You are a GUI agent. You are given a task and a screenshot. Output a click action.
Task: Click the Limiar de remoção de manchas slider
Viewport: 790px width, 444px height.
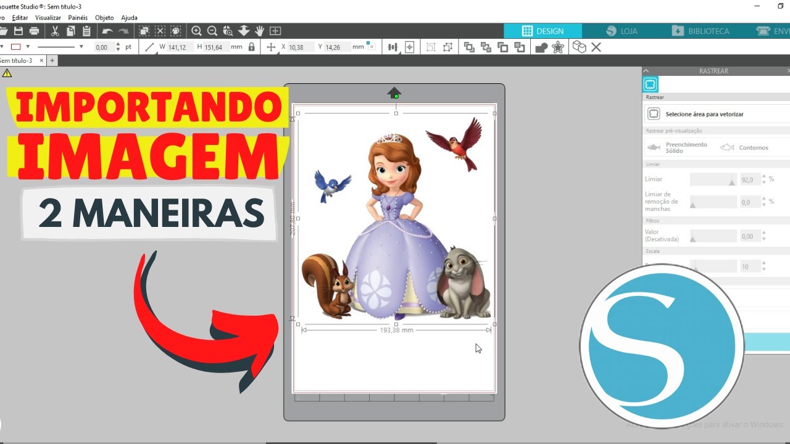click(713, 202)
